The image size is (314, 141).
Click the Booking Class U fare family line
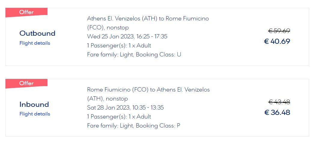click(x=134, y=55)
